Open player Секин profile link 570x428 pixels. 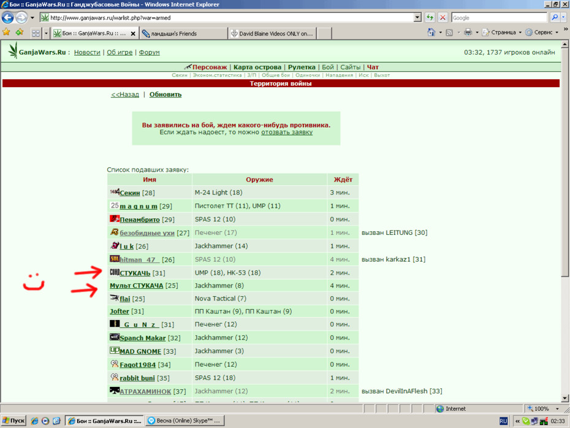click(x=130, y=193)
